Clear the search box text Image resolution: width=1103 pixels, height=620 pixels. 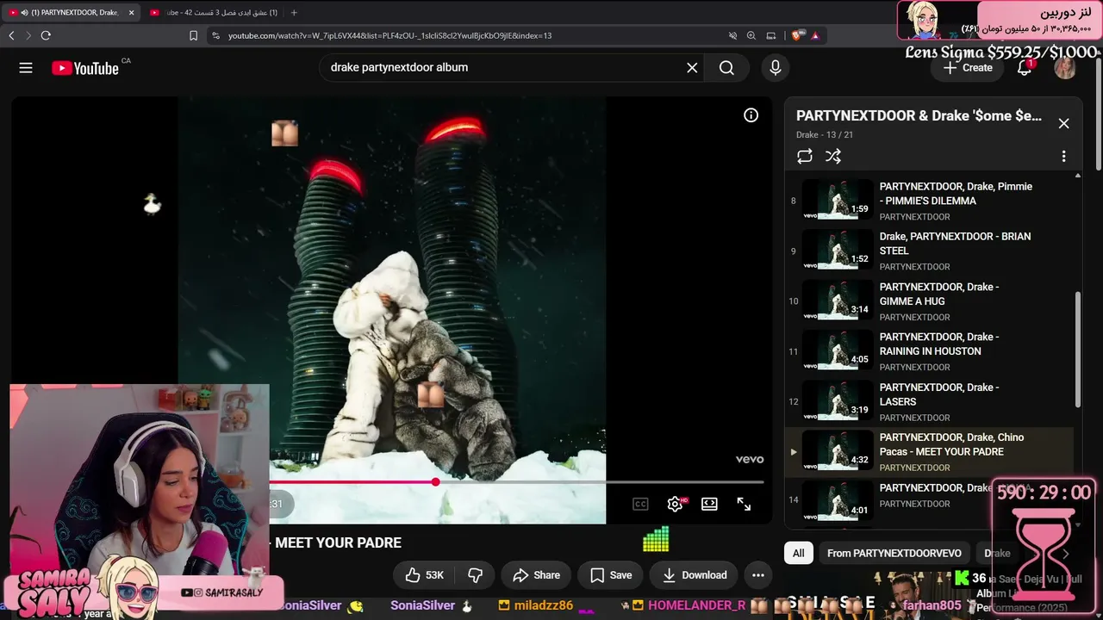[x=692, y=68]
